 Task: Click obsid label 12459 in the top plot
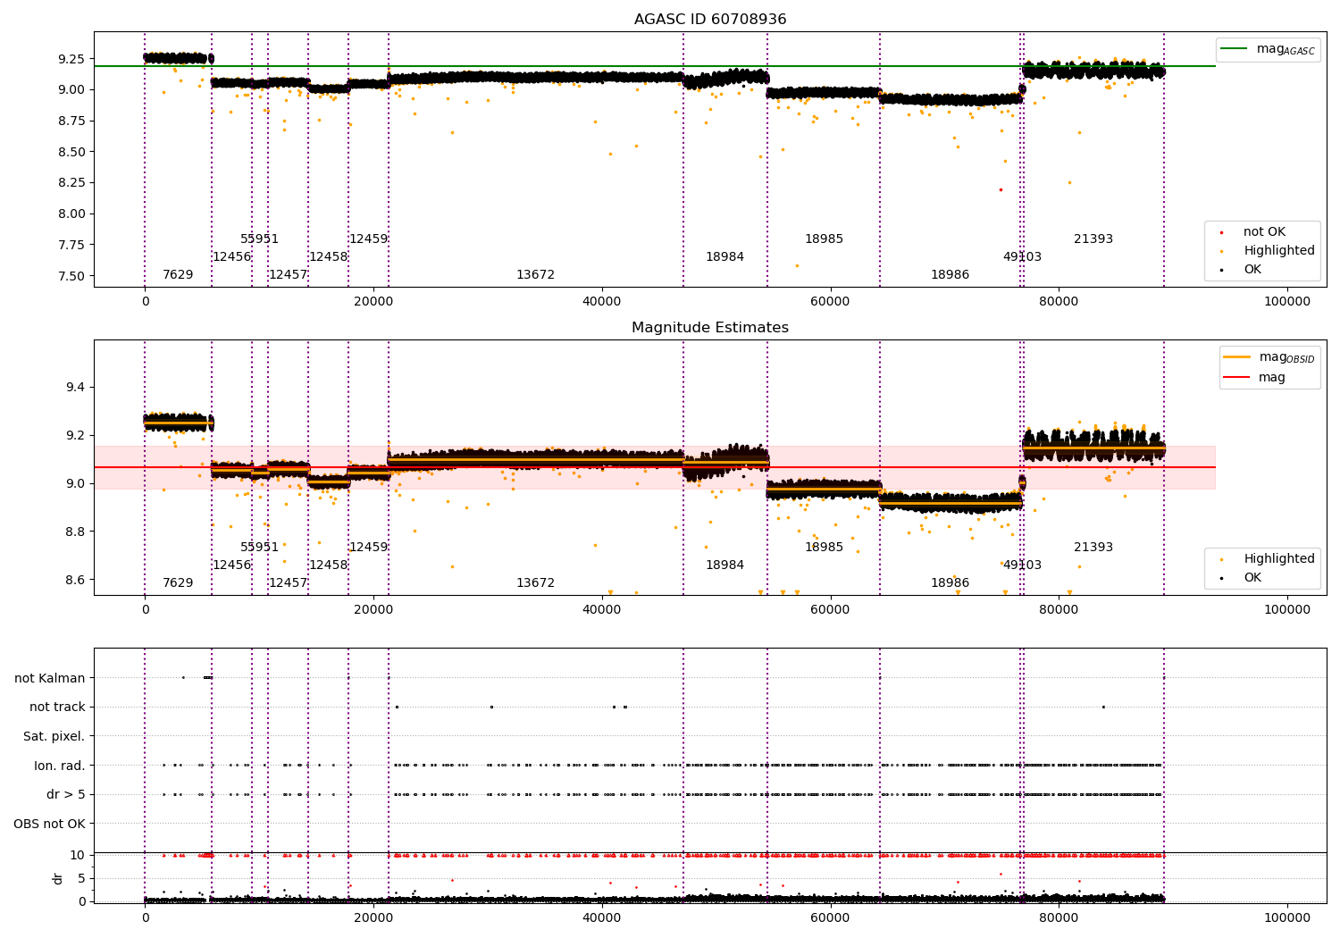[369, 239]
